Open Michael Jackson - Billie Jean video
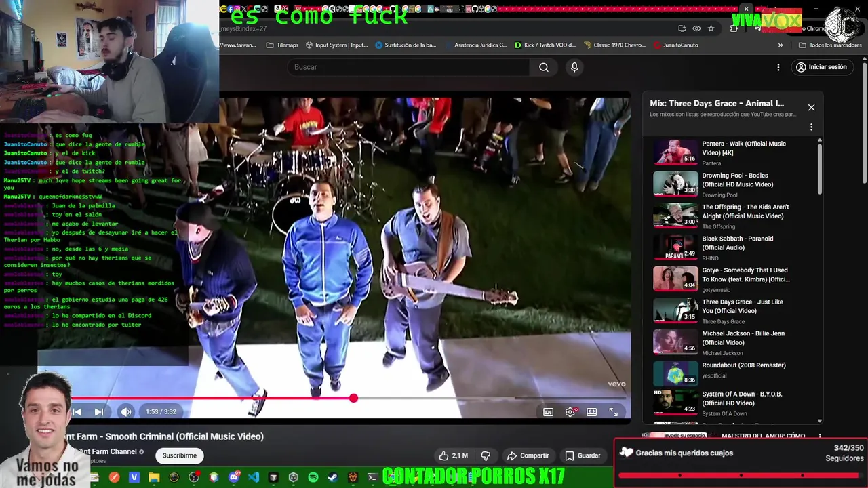This screenshot has width=868, height=488. (x=730, y=342)
